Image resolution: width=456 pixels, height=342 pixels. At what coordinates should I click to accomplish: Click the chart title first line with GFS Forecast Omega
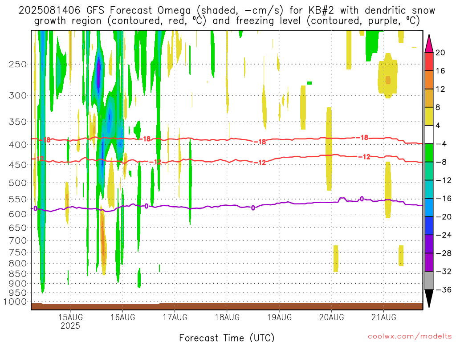click(x=227, y=11)
